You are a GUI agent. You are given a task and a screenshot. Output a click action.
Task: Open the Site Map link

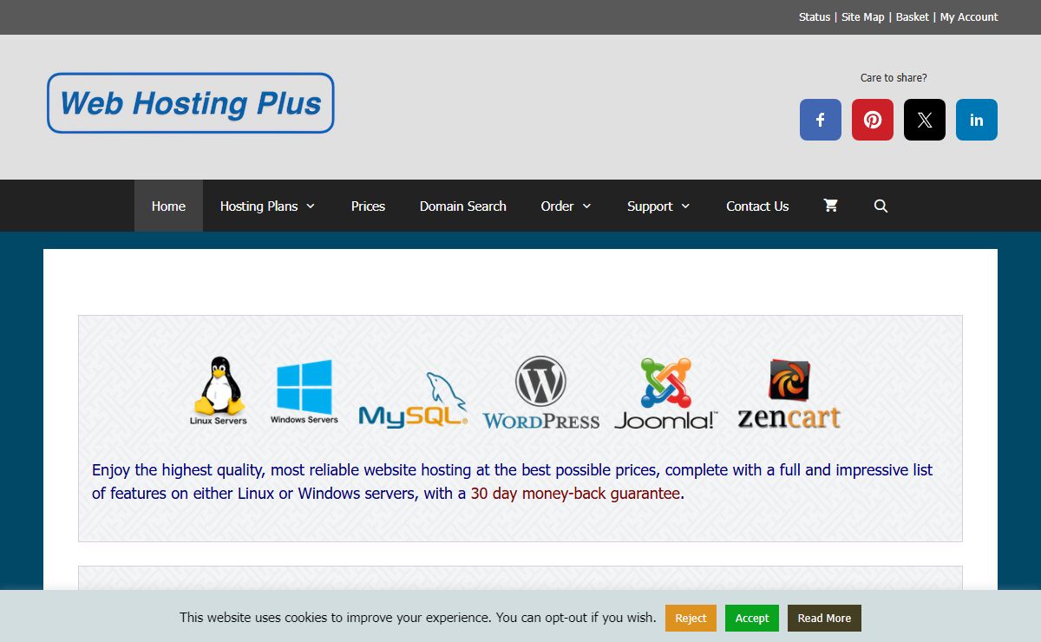point(863,17)
